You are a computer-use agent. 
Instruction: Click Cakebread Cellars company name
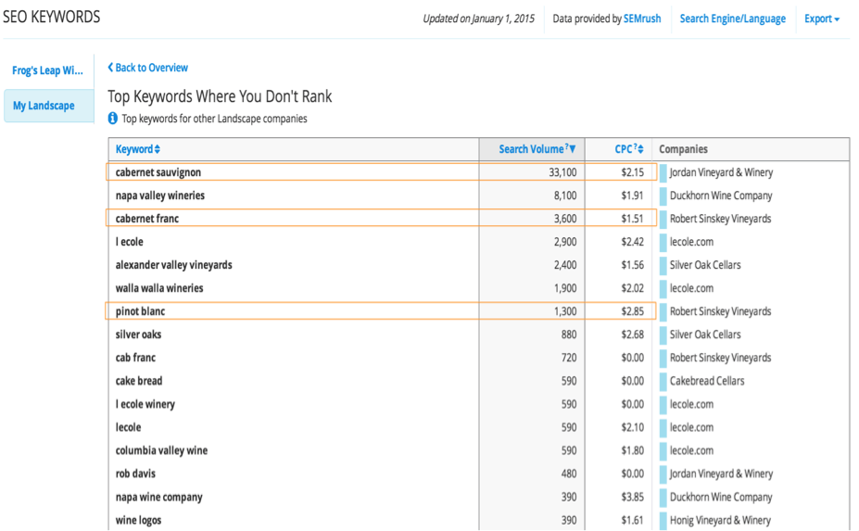tap(707, 381)
